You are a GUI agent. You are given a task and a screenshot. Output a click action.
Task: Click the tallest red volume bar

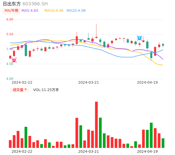(x=96, y=125)
